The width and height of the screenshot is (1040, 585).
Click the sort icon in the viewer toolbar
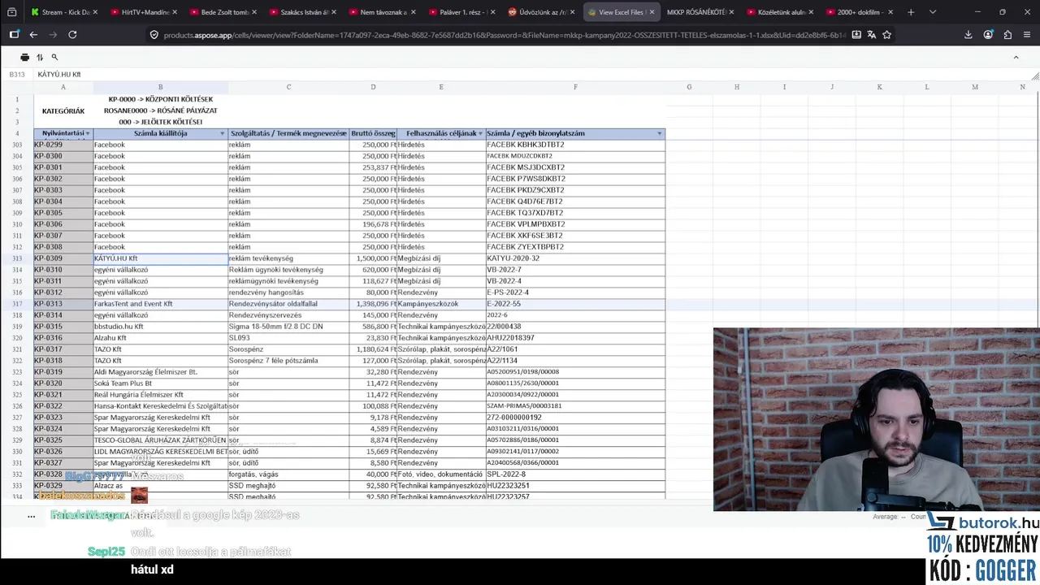tap(40, 57)
